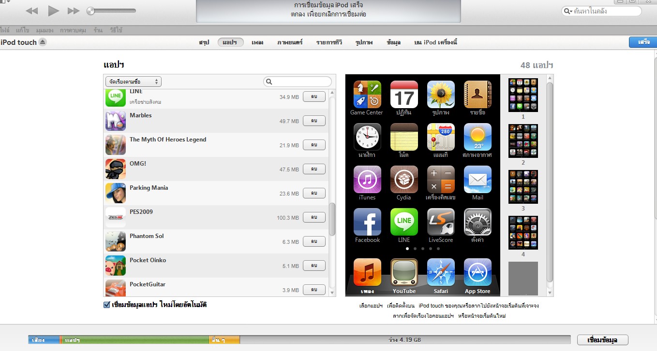Select the yellow Notes app icon
The height and width of the screenshot is (351, 657).
404,137
